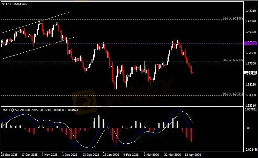Click the purple dashed horizontal line
The width and height of the screenshot is (259, 158).
tap(128, 43)
